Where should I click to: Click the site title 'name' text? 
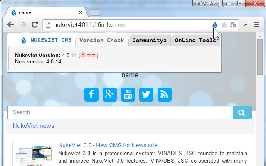[130, 75]
